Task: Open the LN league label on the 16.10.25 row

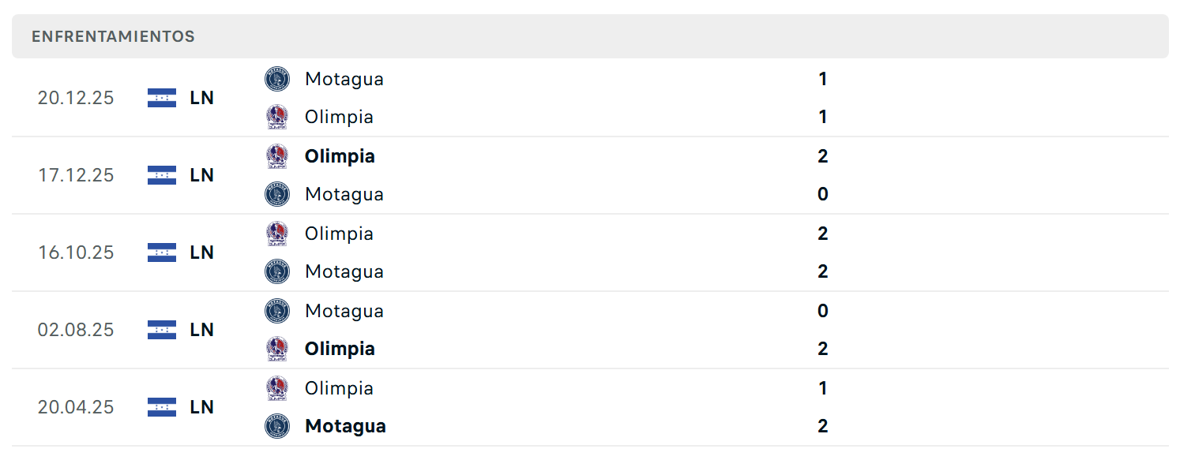Action: click(x=202, y=252)
